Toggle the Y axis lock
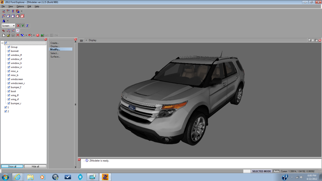322x181 pixels. (x=23, y=26)
